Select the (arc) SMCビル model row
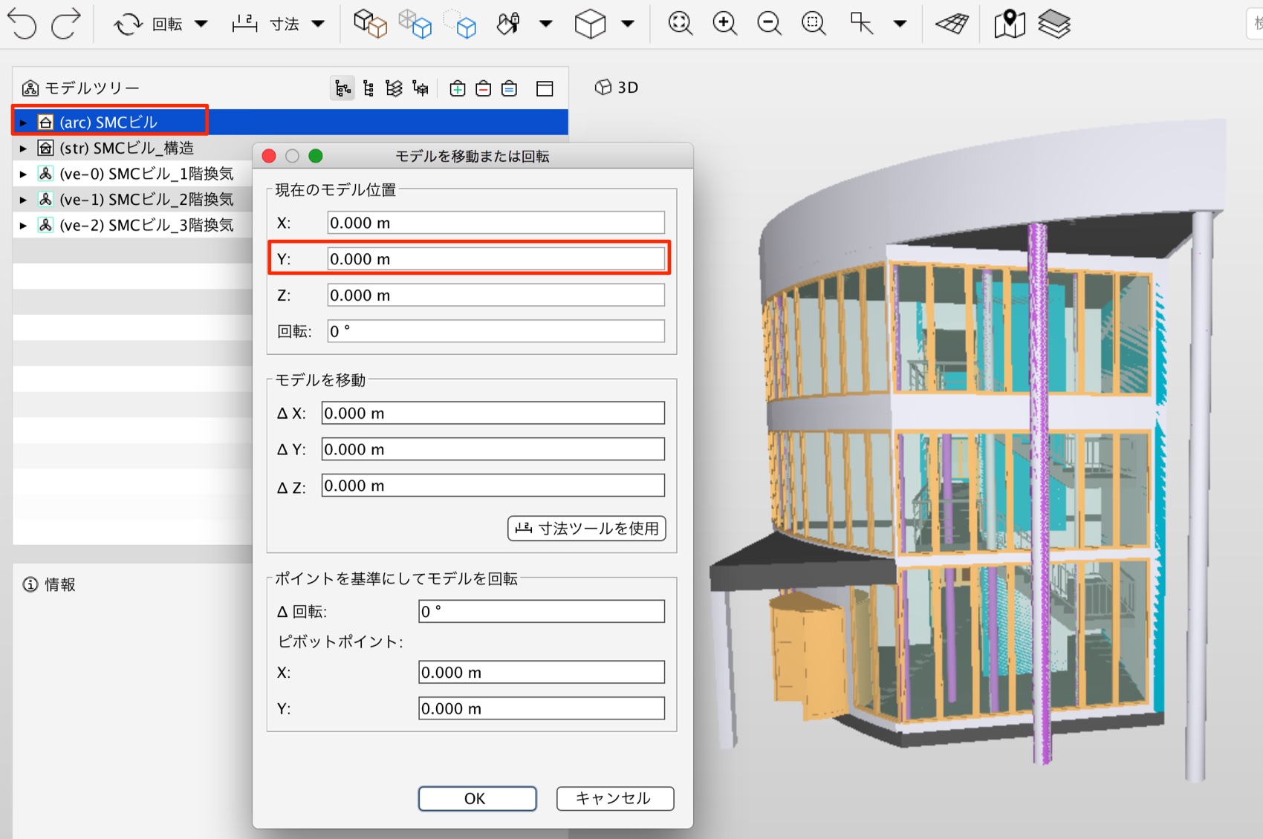1263x839 pixels. point(290,122)
